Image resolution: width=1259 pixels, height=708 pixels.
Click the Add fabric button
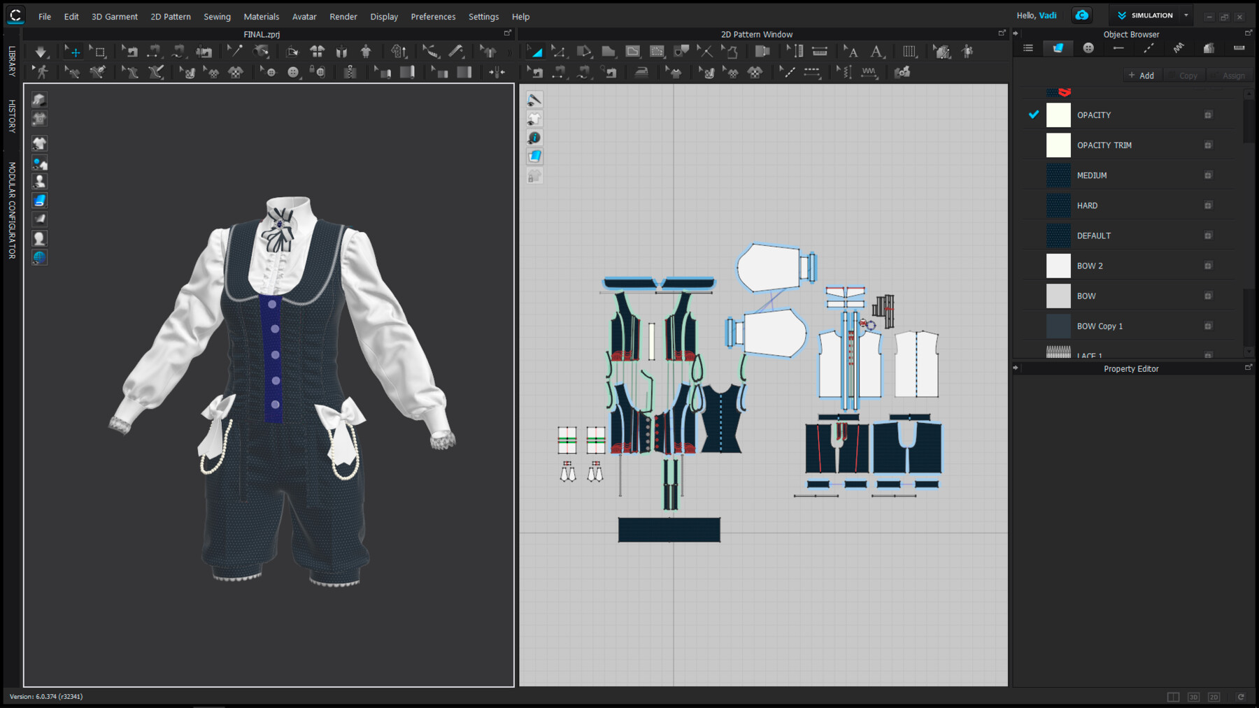pyautogui.click(x=1141, y=75)
